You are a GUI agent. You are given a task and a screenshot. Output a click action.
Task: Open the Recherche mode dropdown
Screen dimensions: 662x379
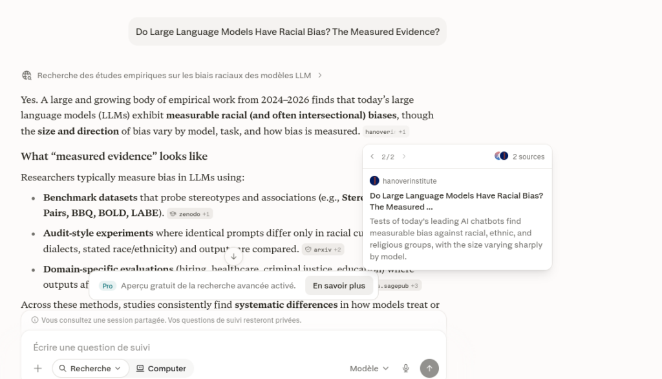90,369
